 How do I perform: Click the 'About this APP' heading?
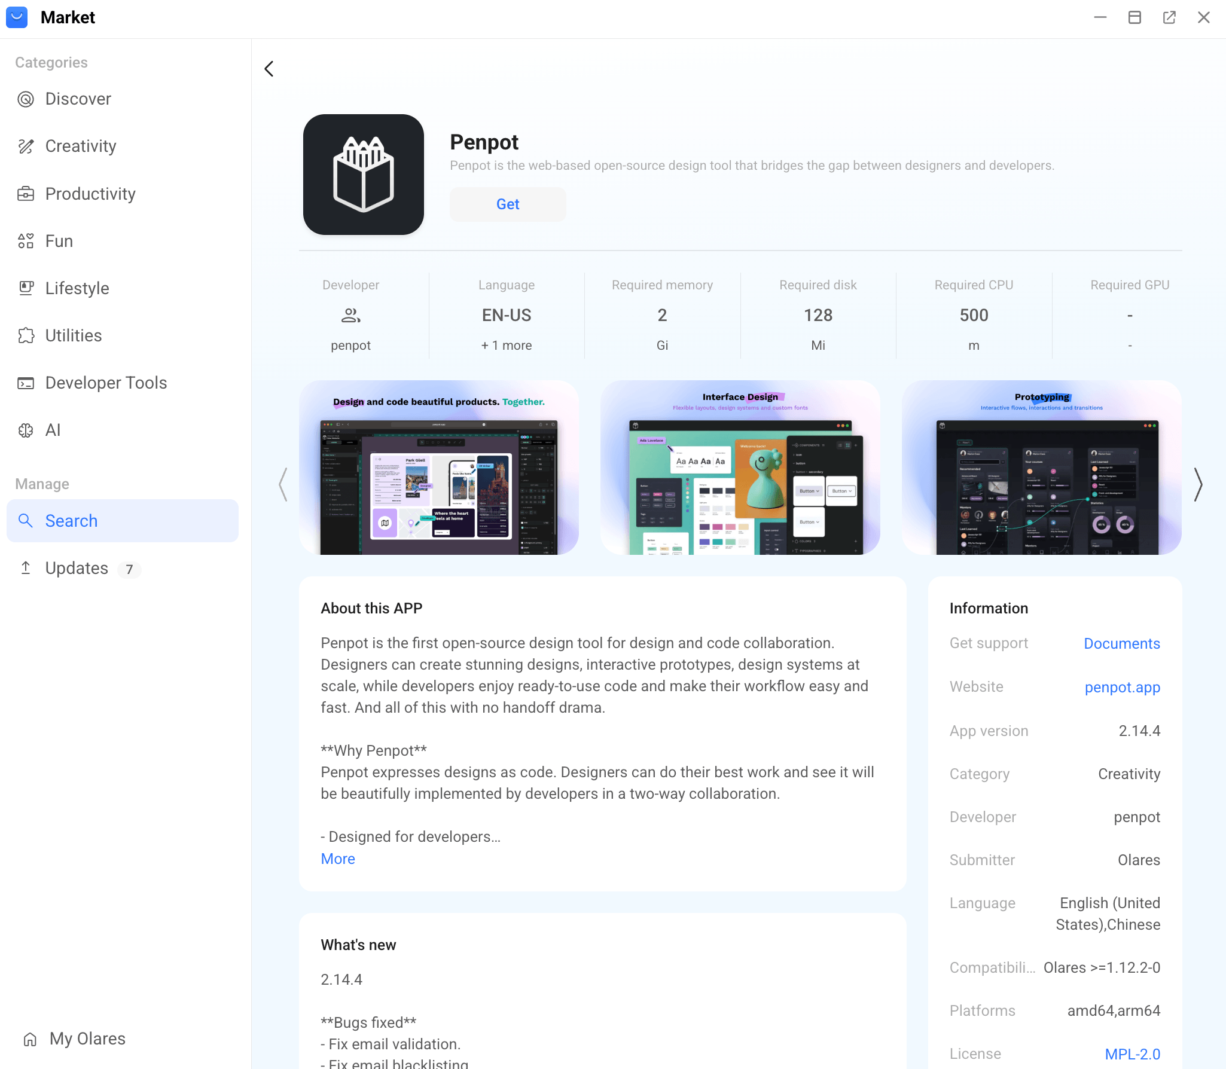[371, 609]
